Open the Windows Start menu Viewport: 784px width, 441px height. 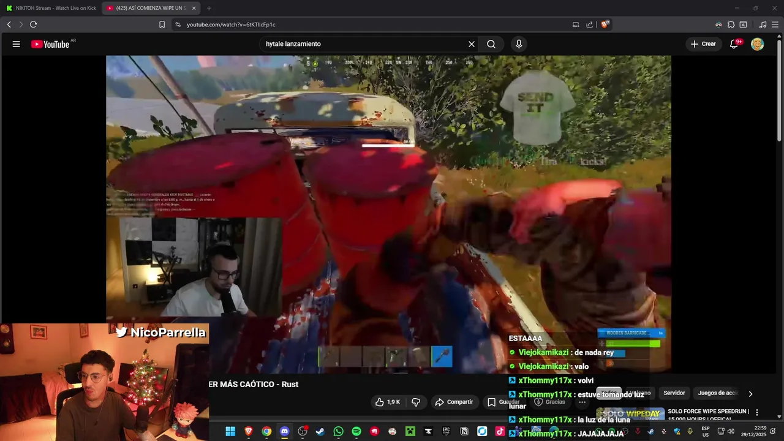[230, 431]
